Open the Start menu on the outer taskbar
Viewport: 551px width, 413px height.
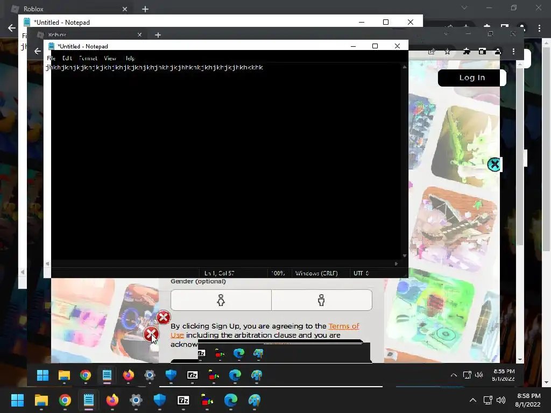17,400
